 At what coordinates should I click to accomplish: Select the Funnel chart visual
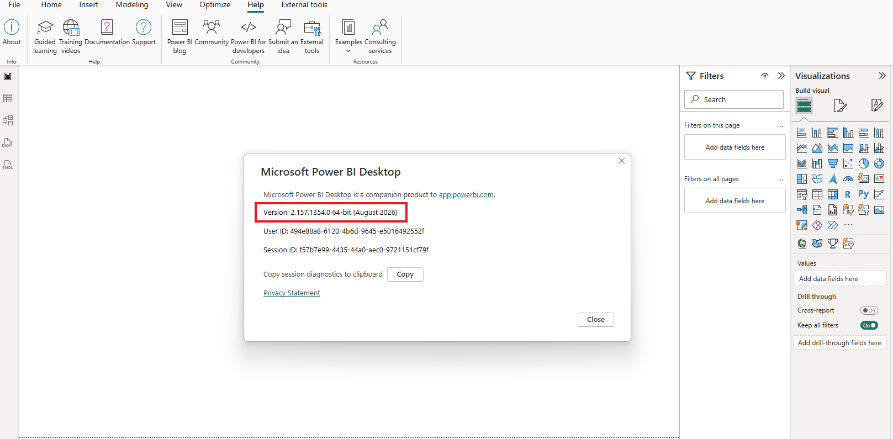pos(833,163)
